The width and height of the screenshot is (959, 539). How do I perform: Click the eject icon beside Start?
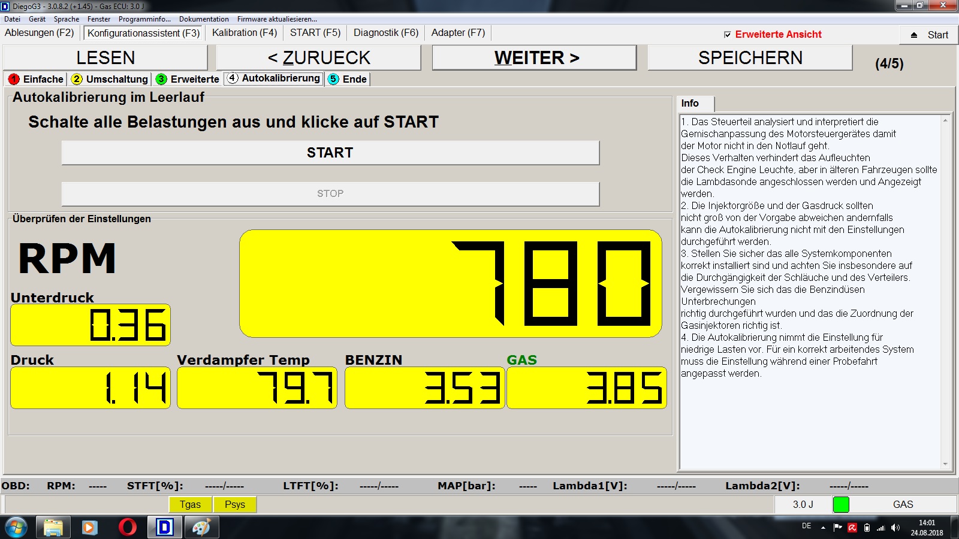pos(914,35)
